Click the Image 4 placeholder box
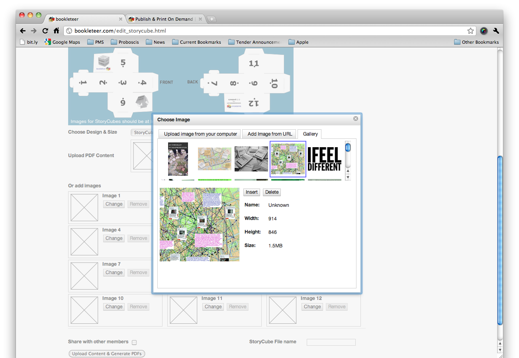519x358 pixels. (84, 242)
